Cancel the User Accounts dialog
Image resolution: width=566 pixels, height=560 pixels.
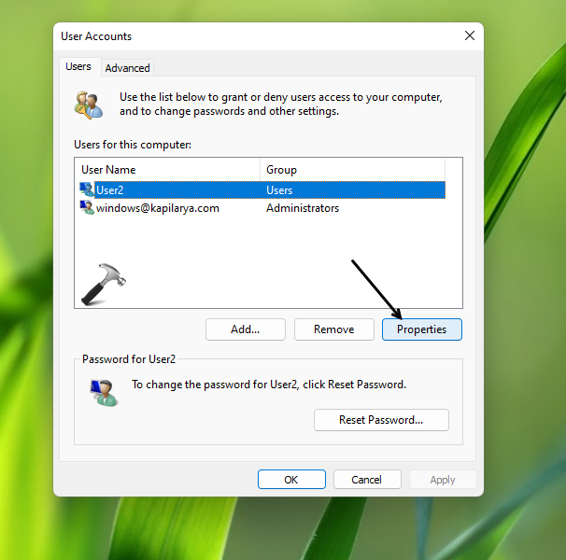click(x=367, y=480)
